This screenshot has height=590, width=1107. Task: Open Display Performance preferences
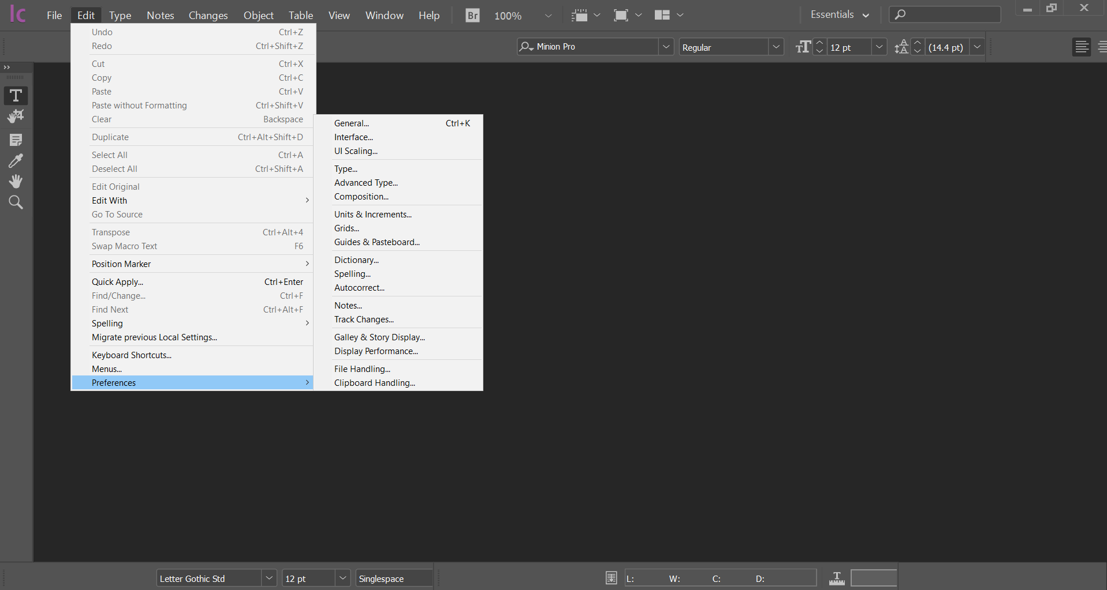tap(398, 351)
